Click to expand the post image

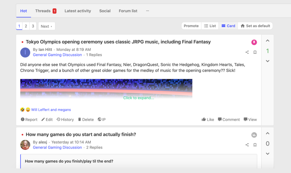tap(139, 98)
